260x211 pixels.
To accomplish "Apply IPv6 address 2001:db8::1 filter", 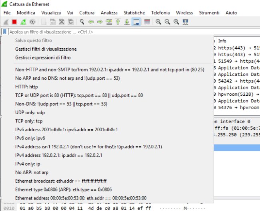I will [108, 130].
